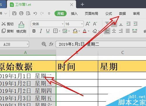Open the 公式 ribbon tab
The image size is (146, 106).
tap(109, 14)
